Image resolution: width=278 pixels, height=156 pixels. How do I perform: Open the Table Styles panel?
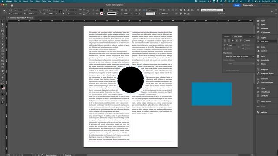pyautogui.click(x=265, y=92)
